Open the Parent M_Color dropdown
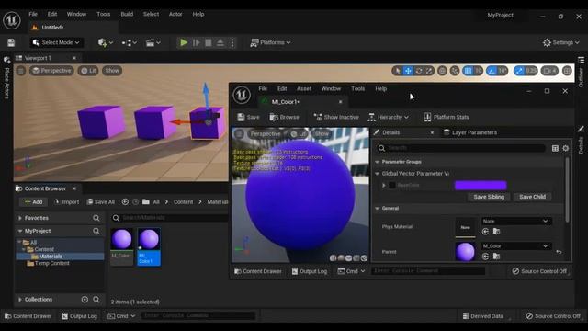The height and width of the screenshot is (331, 588). tap(515, 246)
